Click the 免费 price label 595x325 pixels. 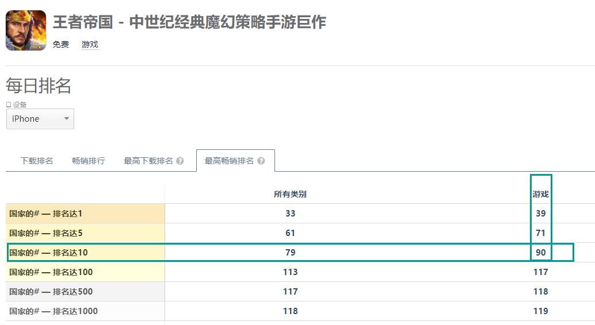point(61,44)
